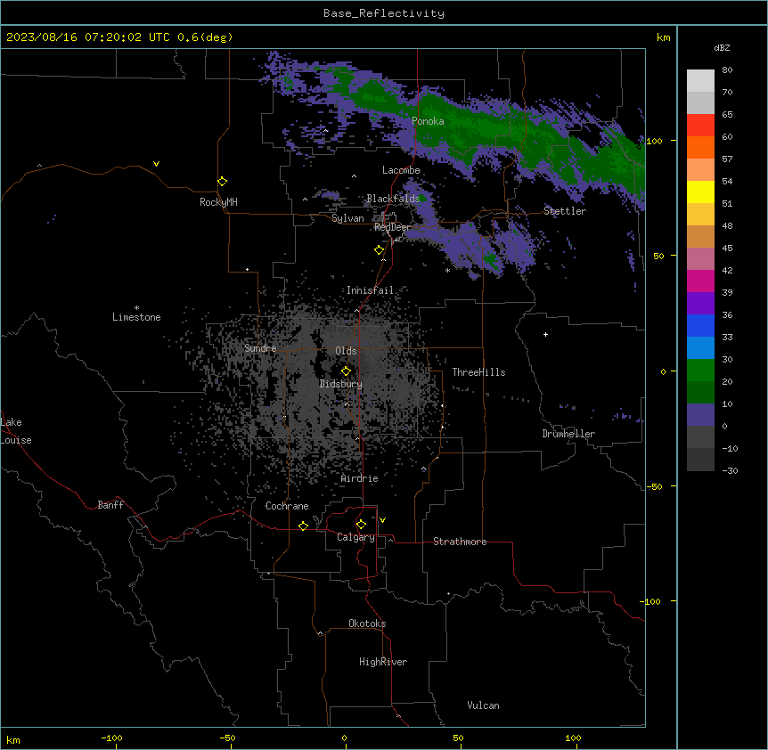Screen dimensions: 768x750
Task: Click the Strathmore label
Action: tap(460, 542)
